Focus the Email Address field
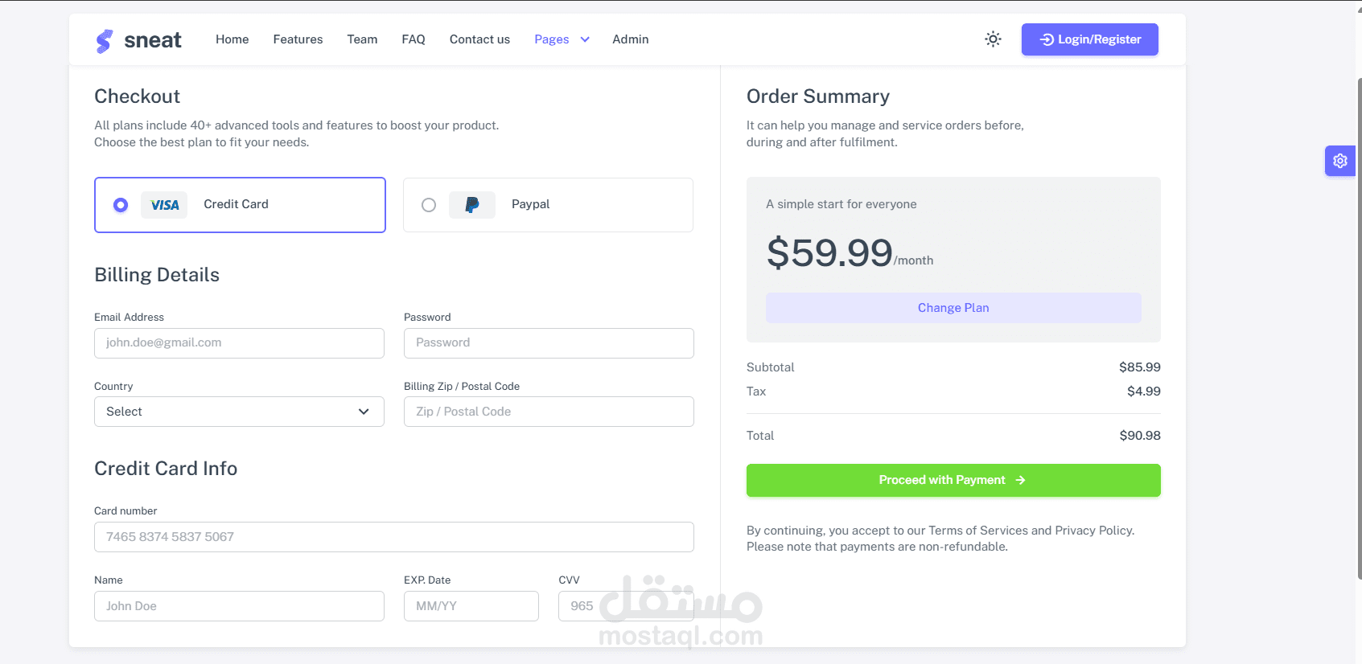The height and width of the screenshot is (664, 1362). (239, 343)
